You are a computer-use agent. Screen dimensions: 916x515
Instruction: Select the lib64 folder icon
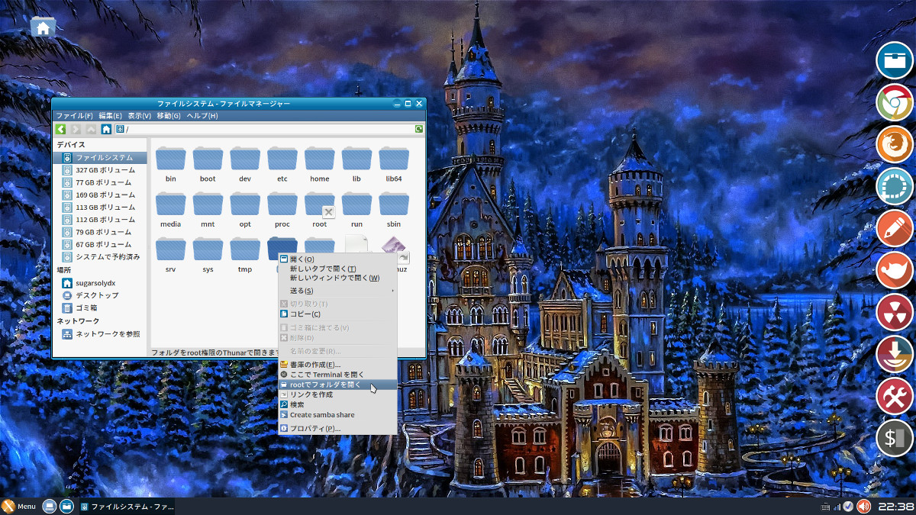click(x=394, y=159)
